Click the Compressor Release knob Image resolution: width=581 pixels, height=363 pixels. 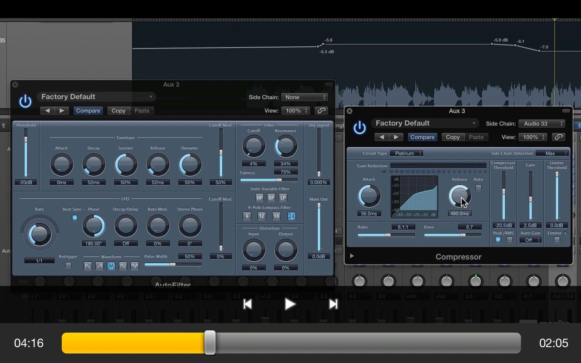(459, 196)
